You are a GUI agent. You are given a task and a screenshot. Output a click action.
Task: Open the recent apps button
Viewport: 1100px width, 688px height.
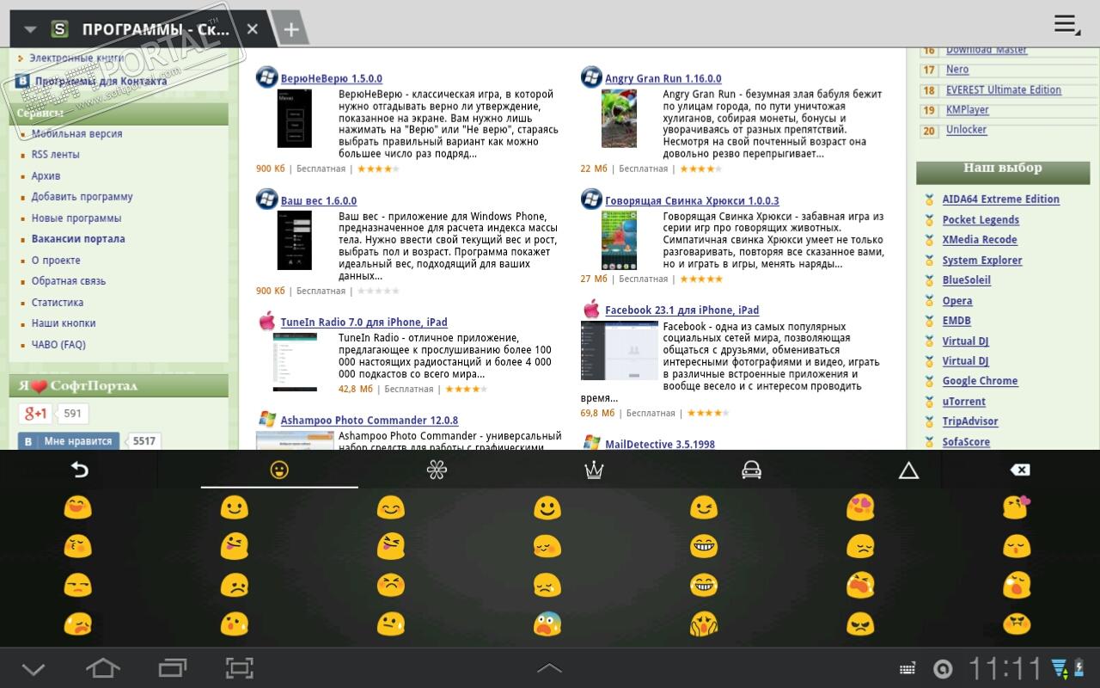click(172, 667)
